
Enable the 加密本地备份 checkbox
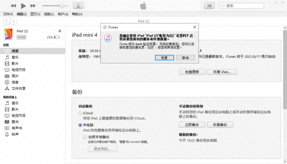pyautogui.click(x=85, y=137)
